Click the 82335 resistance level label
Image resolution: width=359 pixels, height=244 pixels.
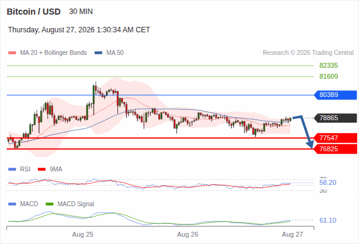click(329, 66)
